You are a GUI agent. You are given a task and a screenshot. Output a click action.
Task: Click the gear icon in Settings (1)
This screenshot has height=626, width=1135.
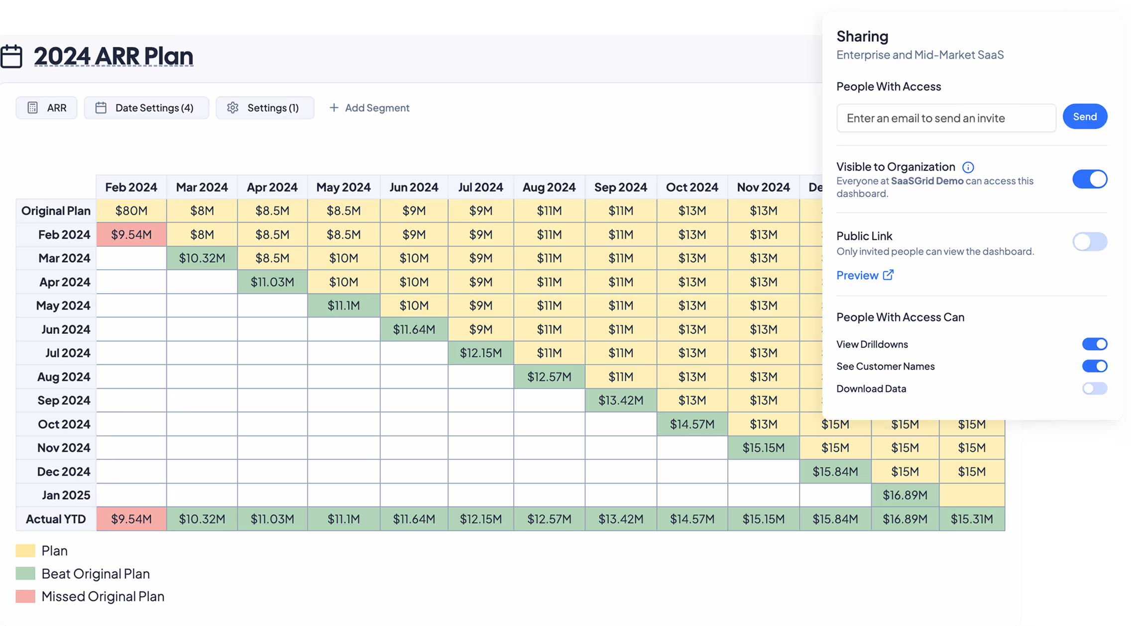[232, 107]
